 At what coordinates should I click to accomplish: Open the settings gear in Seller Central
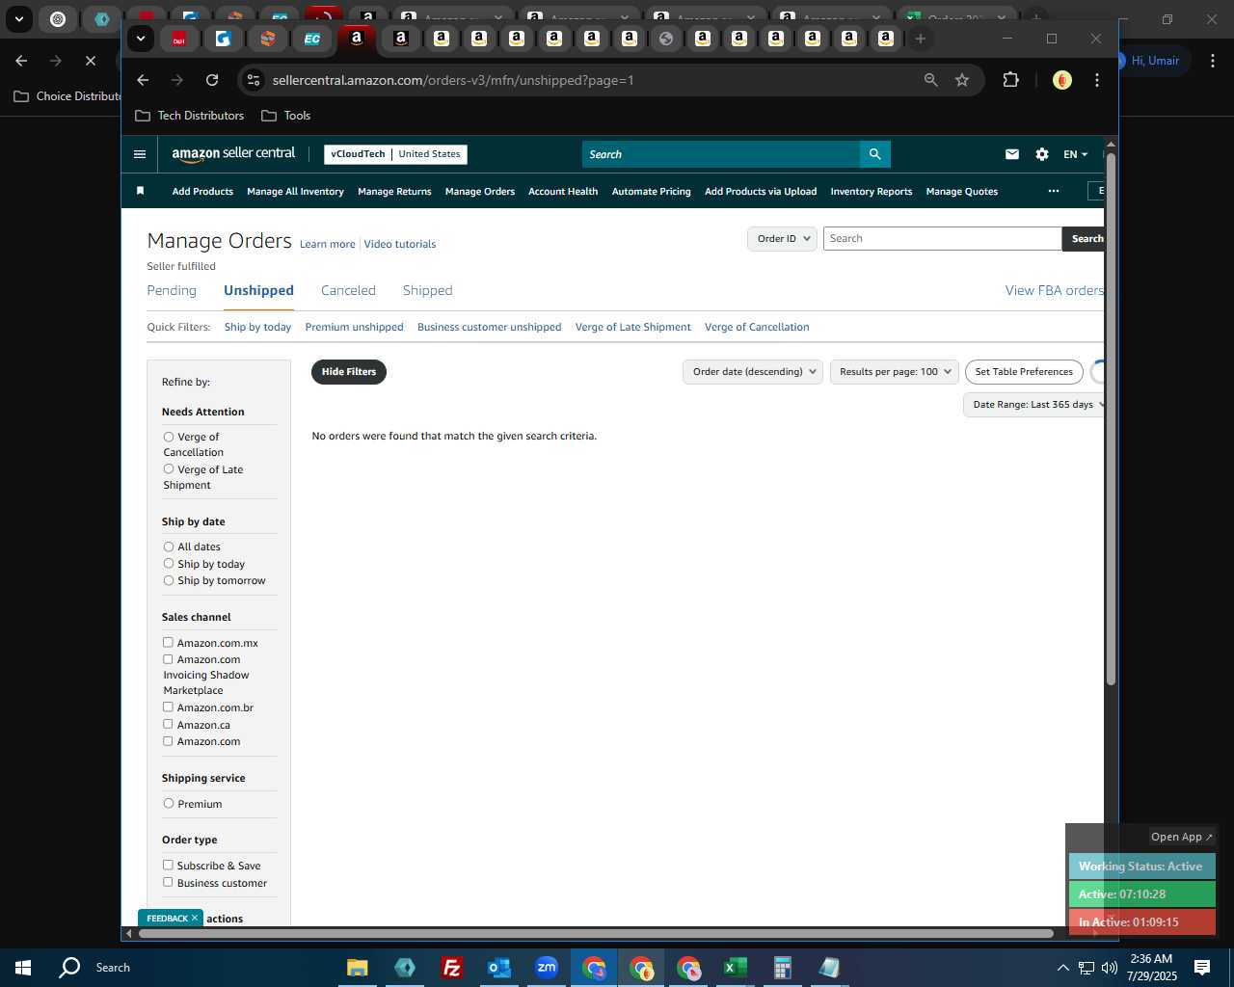click(1042, 154)
